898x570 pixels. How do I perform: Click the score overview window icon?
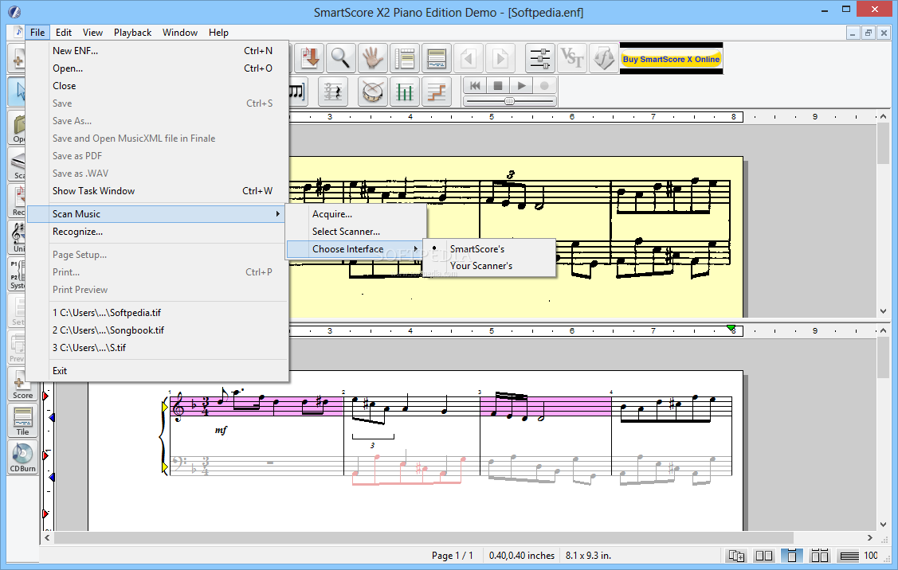[437, 58]
